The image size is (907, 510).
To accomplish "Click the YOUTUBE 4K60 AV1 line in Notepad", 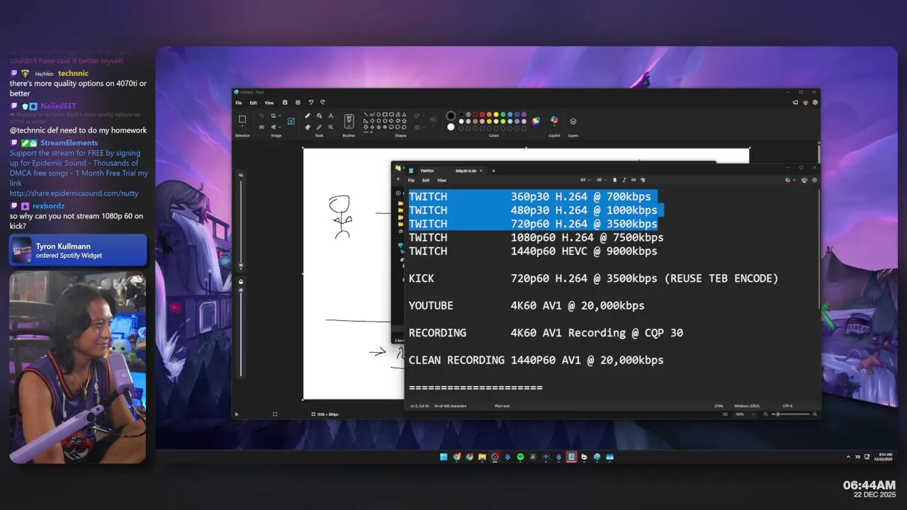I will [x=526, y=305].
